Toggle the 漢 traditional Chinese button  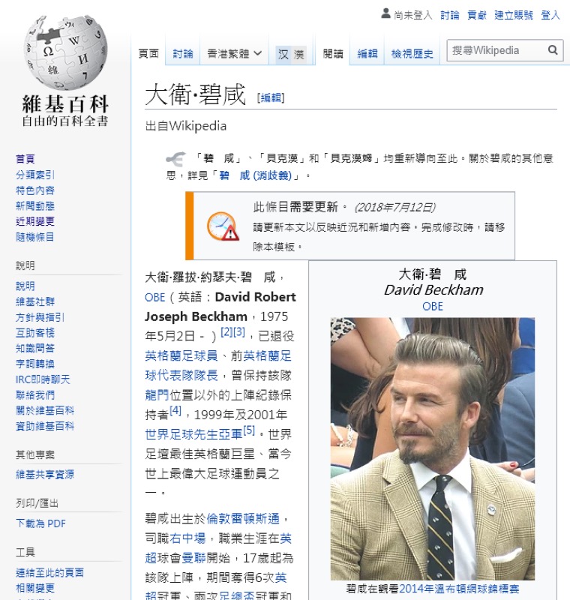tap(299, 54)
